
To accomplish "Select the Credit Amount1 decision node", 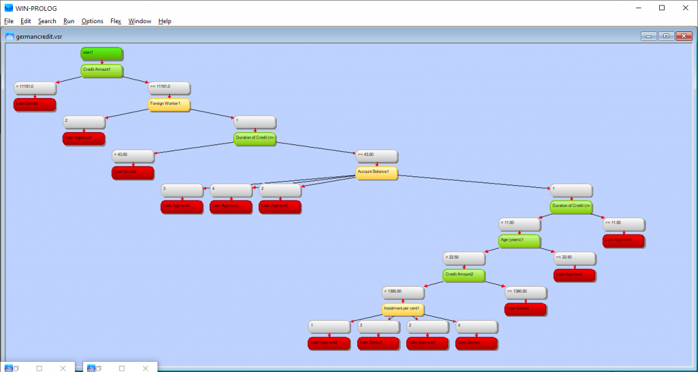I will point(102,70).
